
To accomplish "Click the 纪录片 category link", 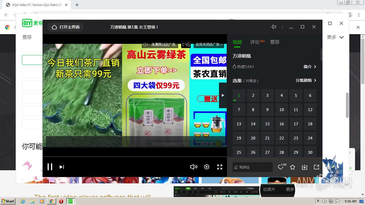I will pyautogui.click(x=269, y=189).
